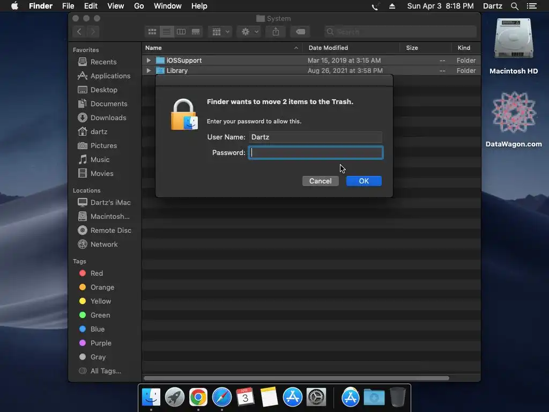Show All Tags...
The width and height of the screenshot is (549, 412).
click(100, 371)
